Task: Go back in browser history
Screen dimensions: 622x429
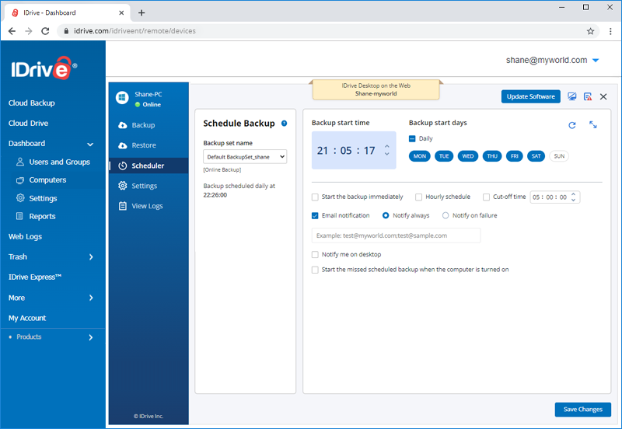Action: pos(12,31)
